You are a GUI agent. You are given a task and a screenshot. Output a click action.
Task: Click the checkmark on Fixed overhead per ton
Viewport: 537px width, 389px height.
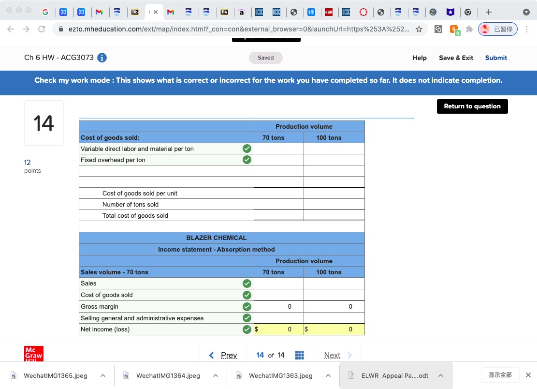pos(247,160)
